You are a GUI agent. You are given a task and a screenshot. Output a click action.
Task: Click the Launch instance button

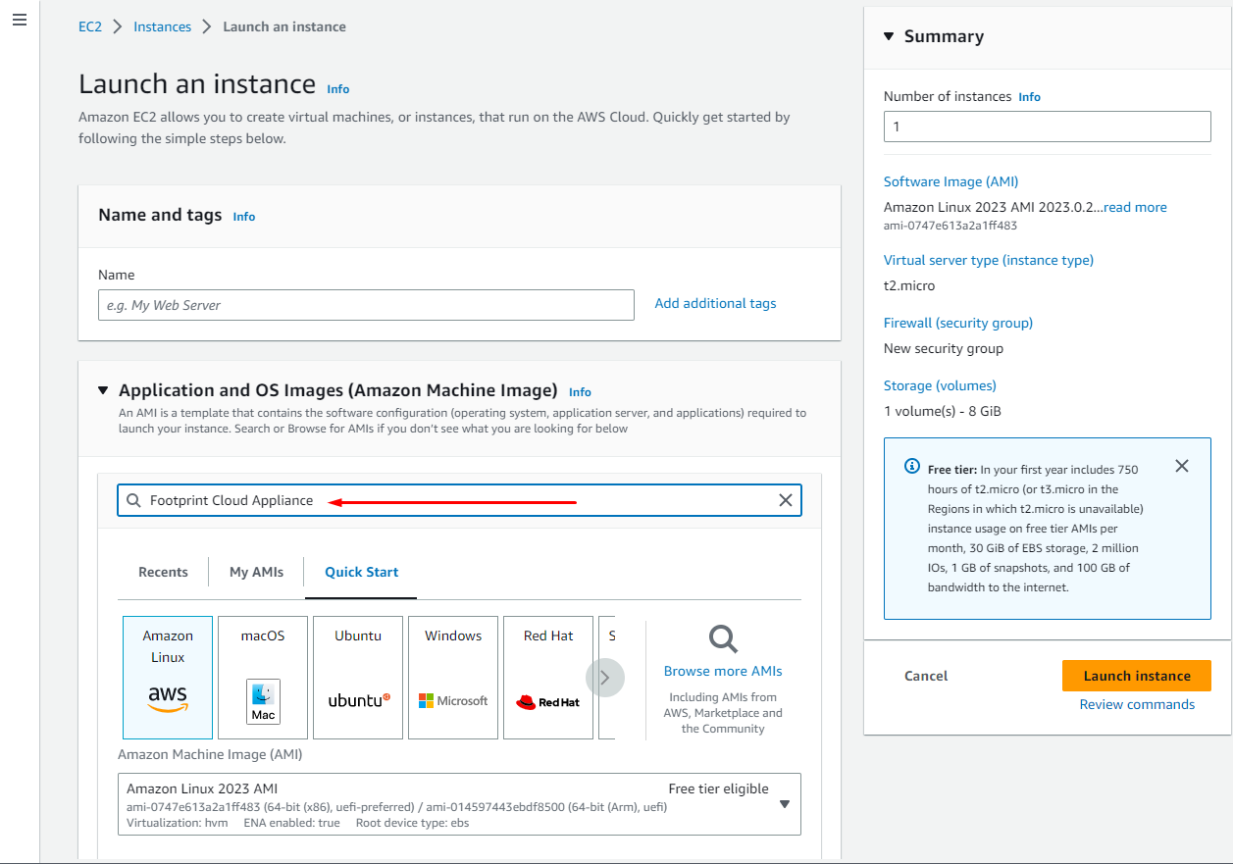(1136, 676)
